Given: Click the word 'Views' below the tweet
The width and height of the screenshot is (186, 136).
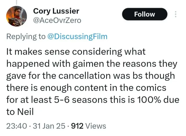Looking at the screenshot, I should click(95, 126).
